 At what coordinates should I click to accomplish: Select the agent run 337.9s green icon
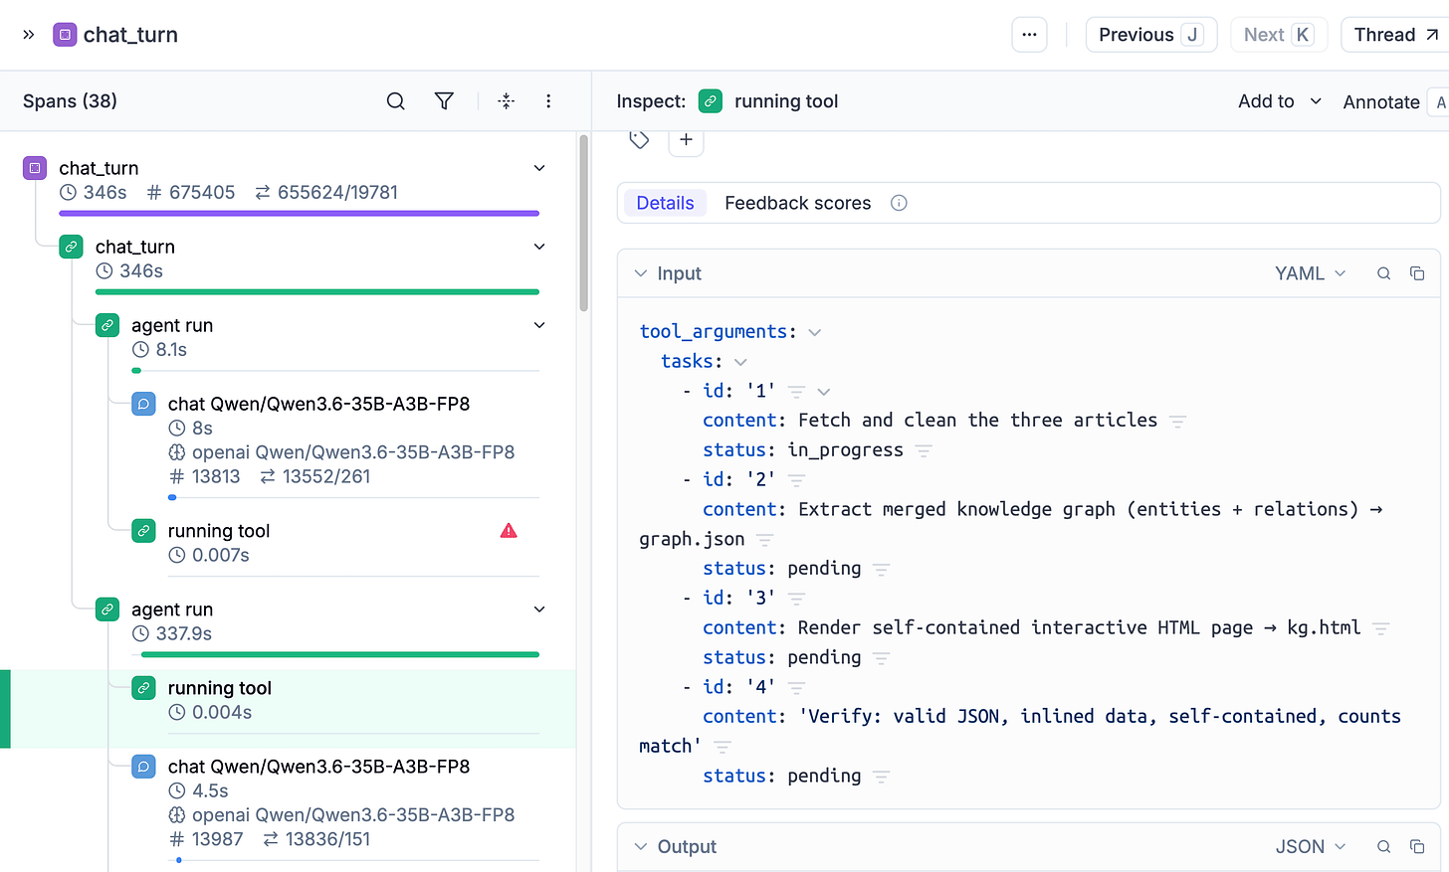coord(107,610)
